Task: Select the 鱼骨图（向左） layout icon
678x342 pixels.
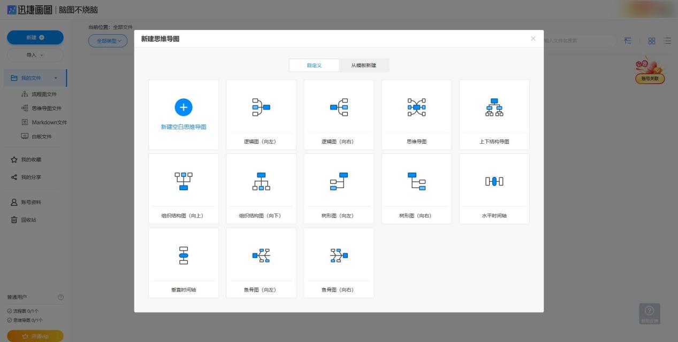Action: [x=261, y=255]
